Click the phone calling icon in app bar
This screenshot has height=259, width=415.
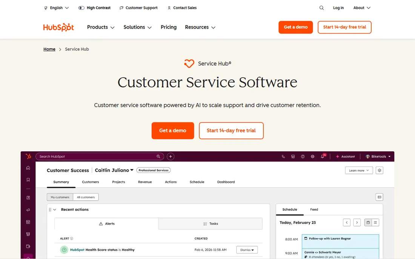coord(283,157)
